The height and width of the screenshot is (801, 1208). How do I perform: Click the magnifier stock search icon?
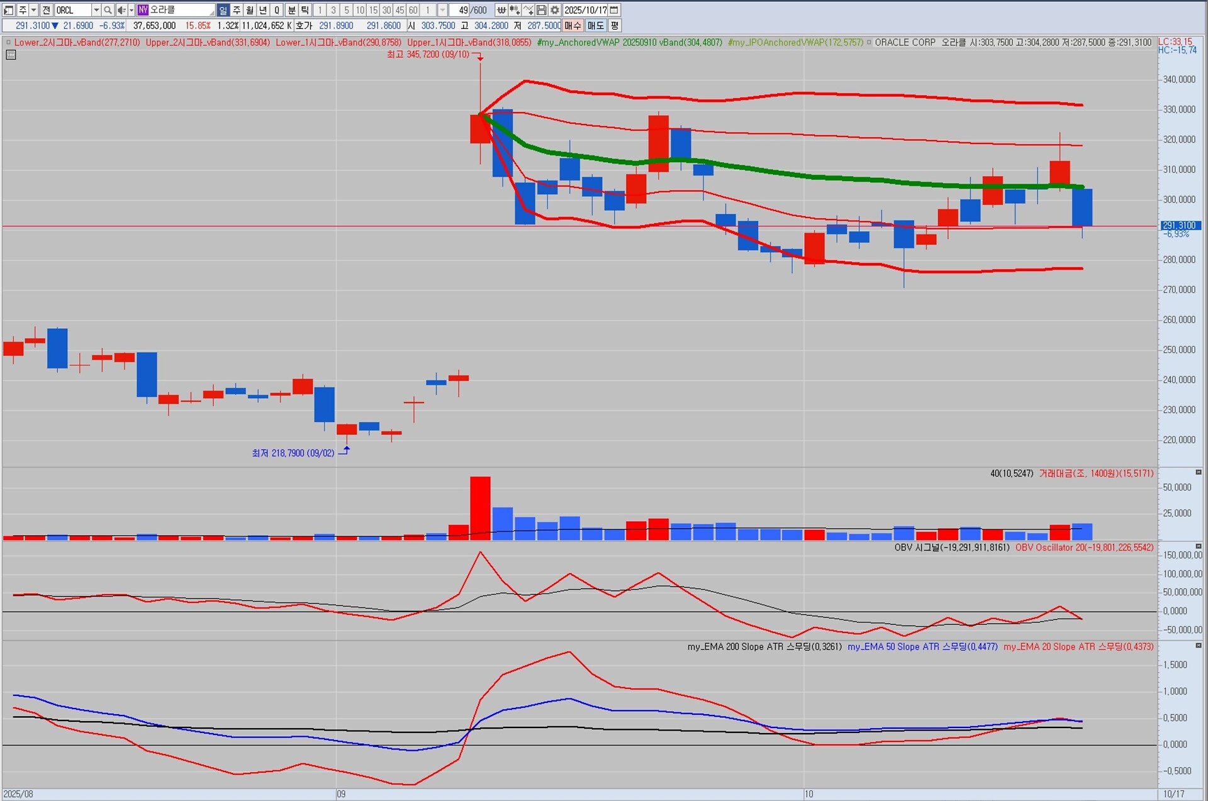tap(108, 10)
